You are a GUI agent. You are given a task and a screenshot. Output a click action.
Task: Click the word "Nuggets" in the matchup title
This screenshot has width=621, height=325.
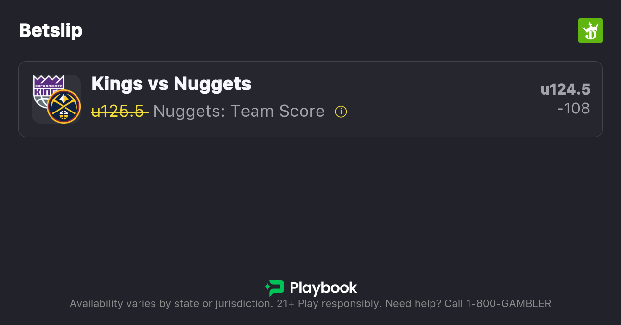click(212, 84)
